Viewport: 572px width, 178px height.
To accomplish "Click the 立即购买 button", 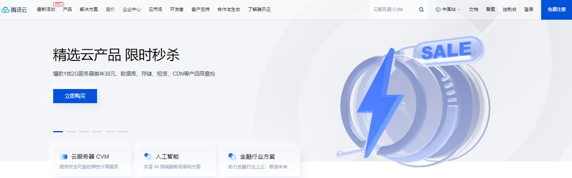I will click(x=75, y=96).
